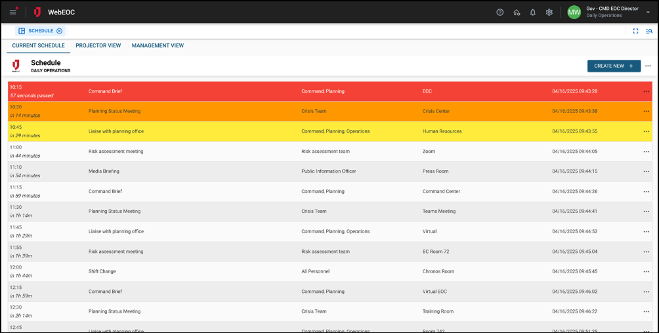Open the 10:15 Command Brief row menu
Screen dimensions: 659x333
tap(646, 91)
